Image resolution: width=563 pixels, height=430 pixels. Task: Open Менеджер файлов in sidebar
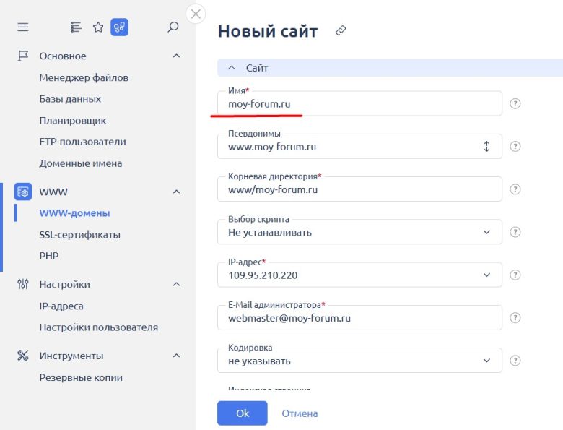point(84,77)
